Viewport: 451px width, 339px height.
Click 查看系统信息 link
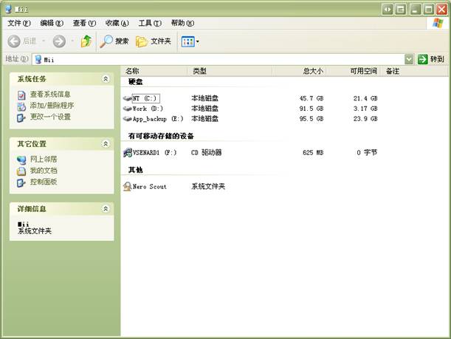[x=50, y=95]
